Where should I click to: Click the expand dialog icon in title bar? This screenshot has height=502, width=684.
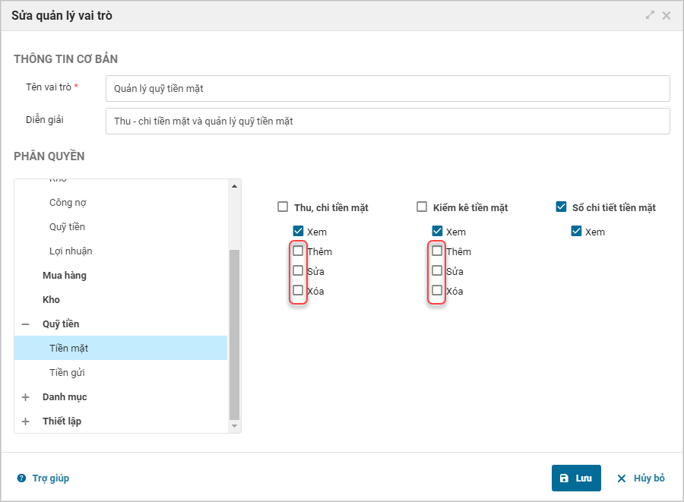651,15
